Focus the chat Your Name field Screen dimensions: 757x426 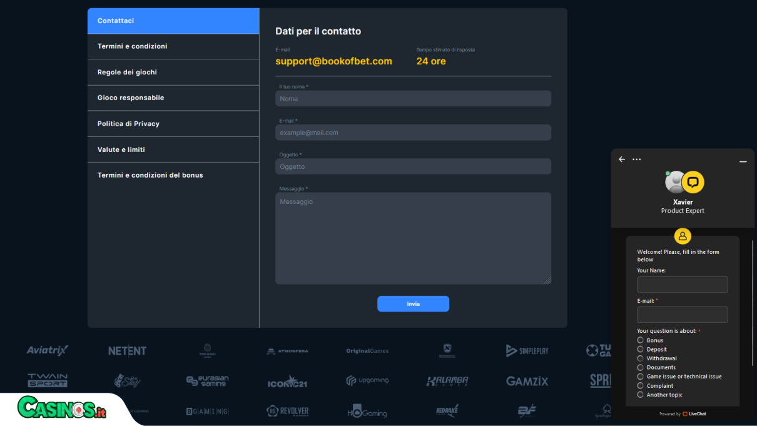click(683, 285)
